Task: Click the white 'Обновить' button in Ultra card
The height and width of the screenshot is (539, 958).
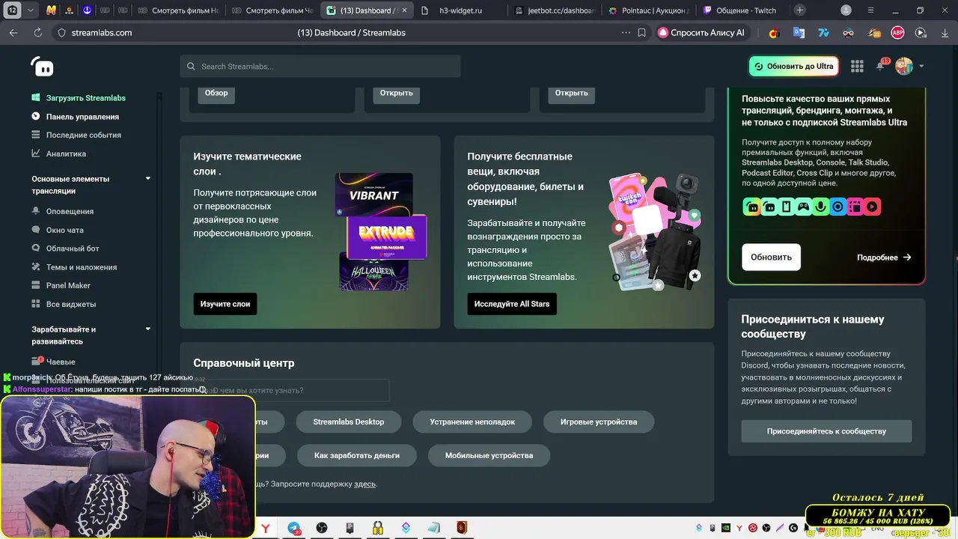Action: 771,257
